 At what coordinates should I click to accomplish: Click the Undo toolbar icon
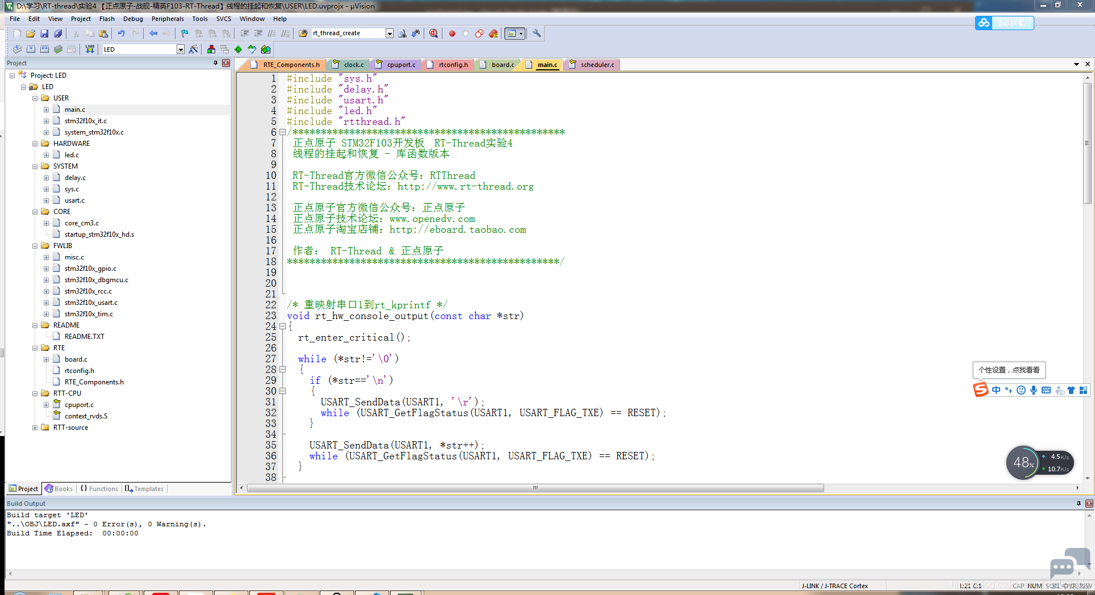121,33
